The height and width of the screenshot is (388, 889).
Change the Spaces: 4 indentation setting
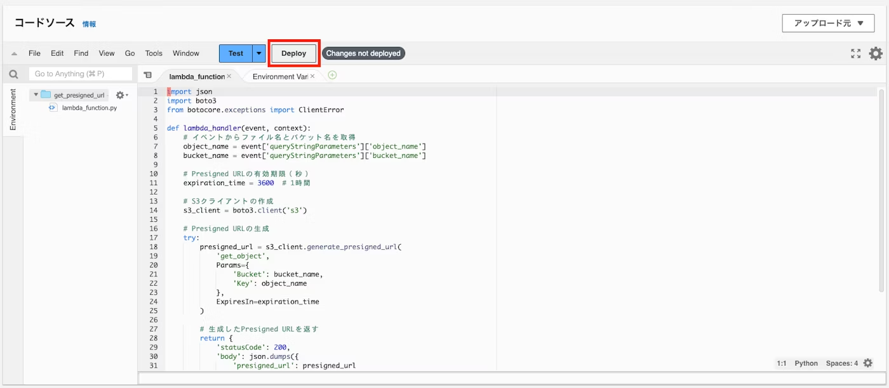coord(842,363)
